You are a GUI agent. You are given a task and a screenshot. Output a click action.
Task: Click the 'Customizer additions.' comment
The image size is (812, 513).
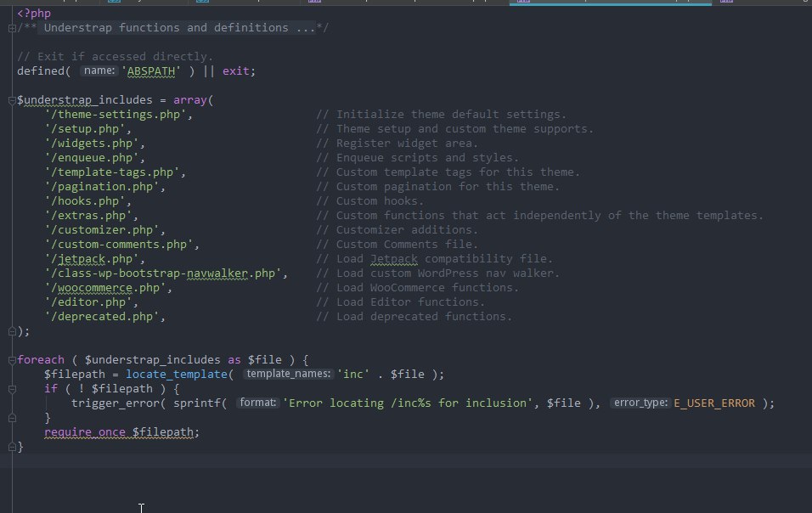pos(407,230)
